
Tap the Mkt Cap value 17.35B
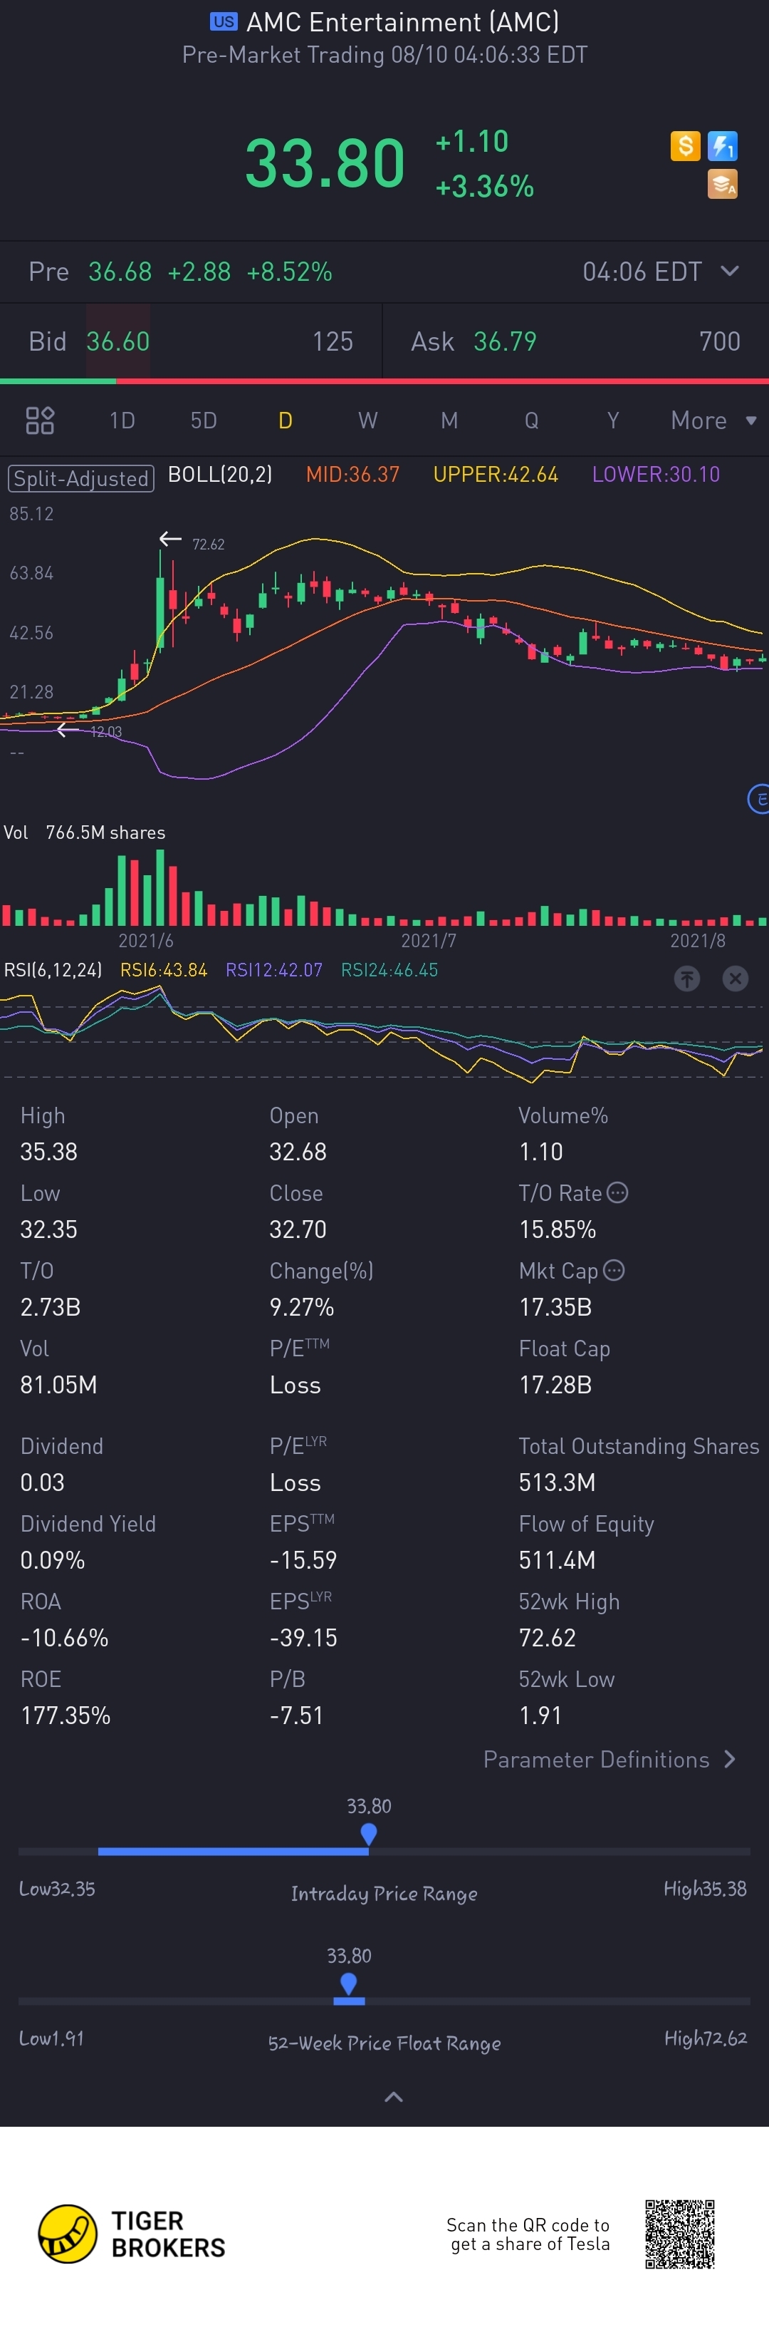point(555,1306)
